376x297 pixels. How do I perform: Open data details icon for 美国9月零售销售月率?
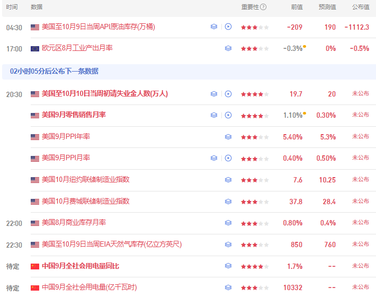(x=214, y=115)
